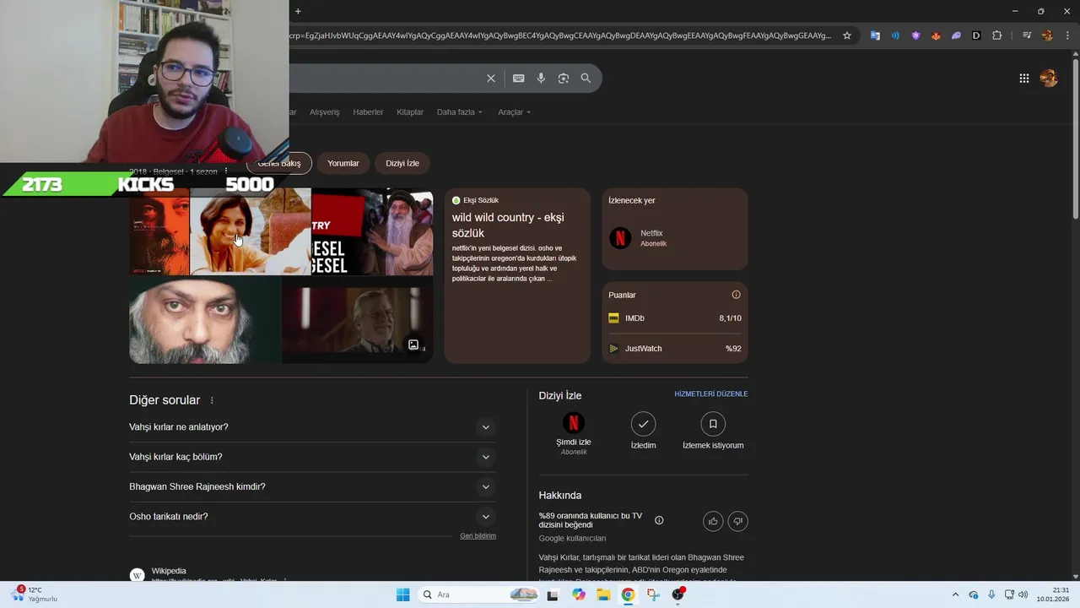Screen dimensions: 1080x608
Task: Expand 'Vahşi kırlar kaç bölüm?' question
Action: pyautogui.click(x=312, y=457)
